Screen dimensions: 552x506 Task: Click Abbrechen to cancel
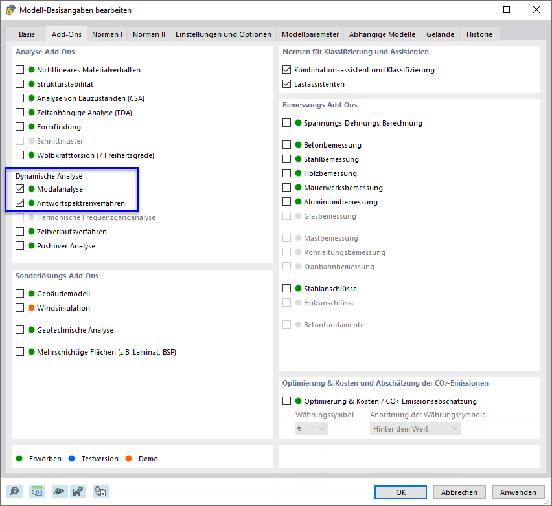click(x=459, y=492)
